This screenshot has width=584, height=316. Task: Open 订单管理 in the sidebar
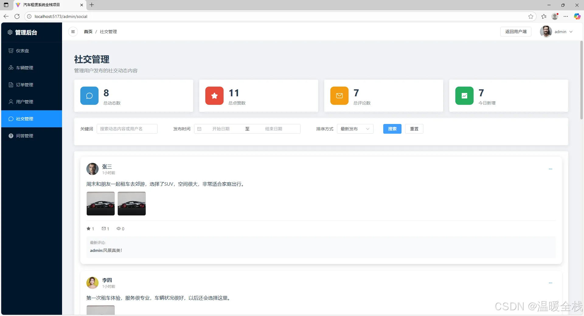tap(32, 85)
